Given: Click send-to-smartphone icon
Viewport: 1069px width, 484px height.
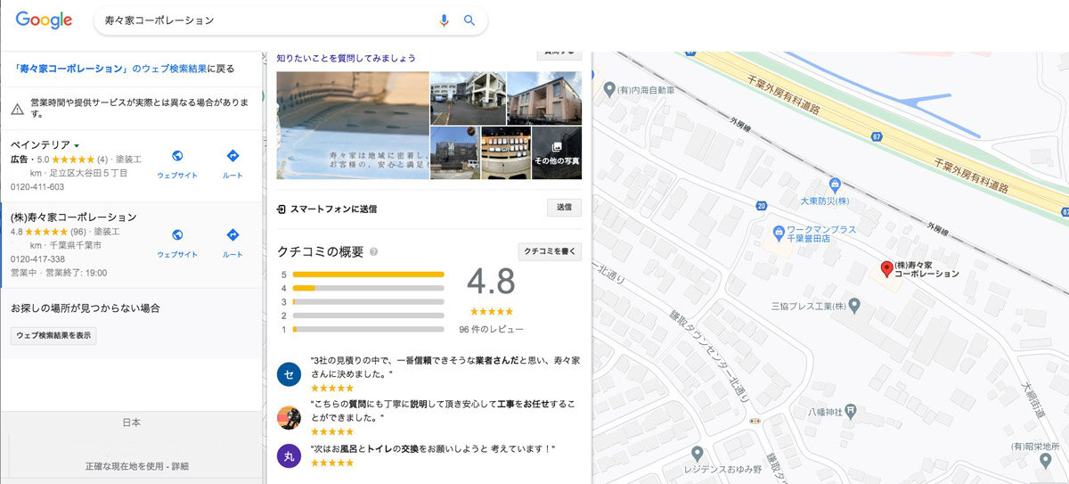Looking at the screenshot, I should pos(282,209).
